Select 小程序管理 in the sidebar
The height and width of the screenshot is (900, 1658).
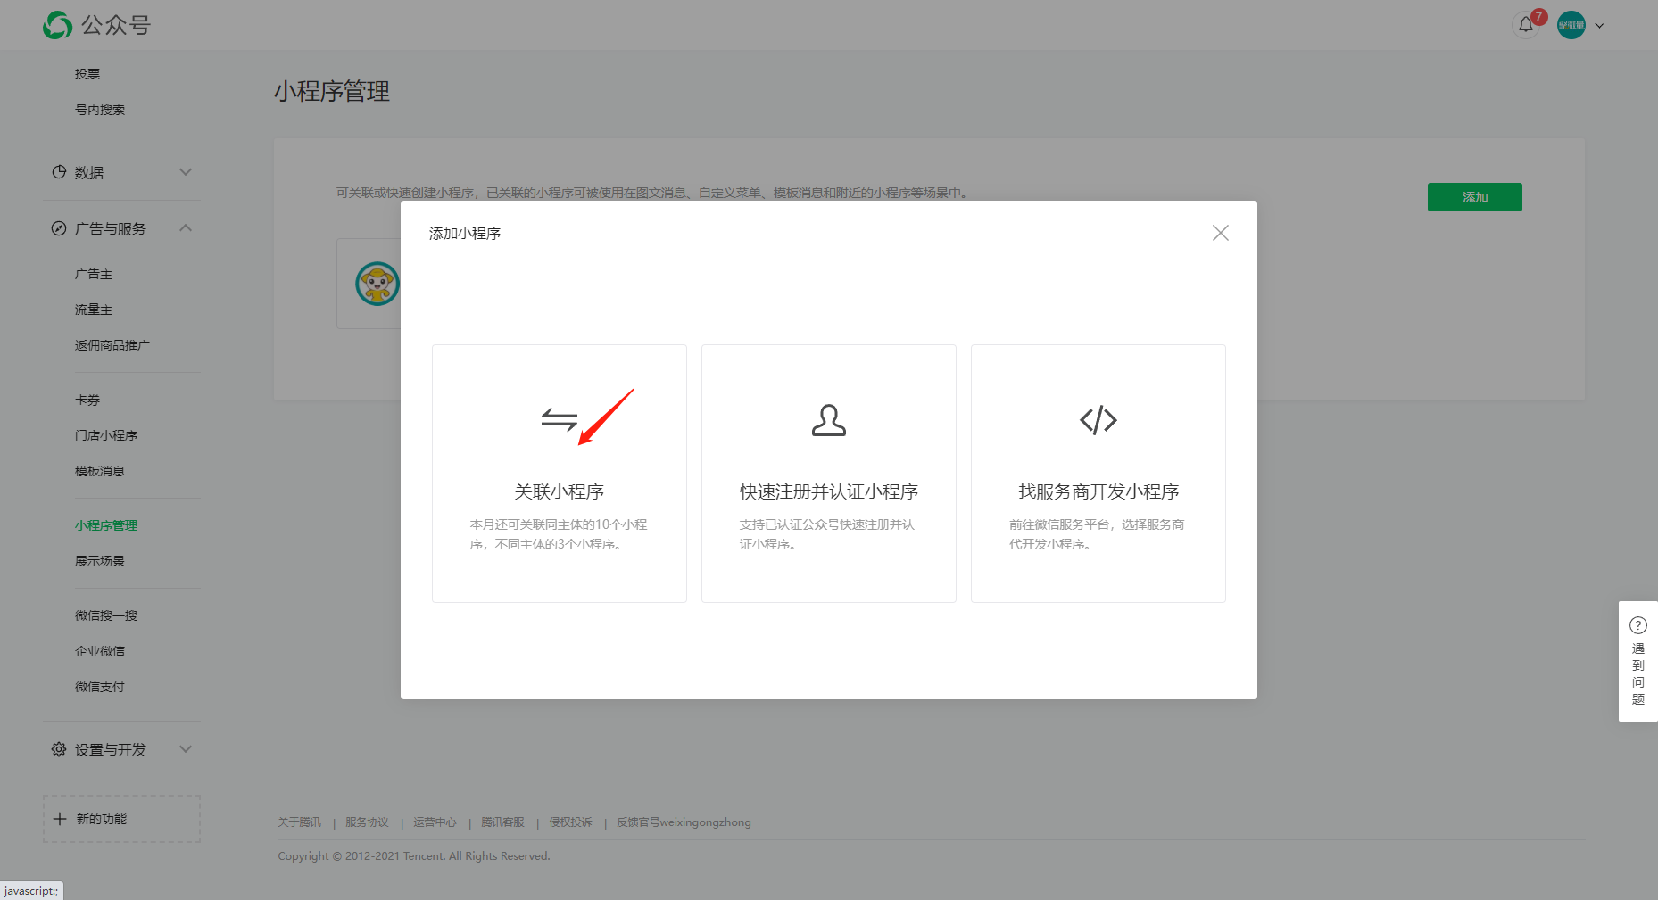pos(106,525)
